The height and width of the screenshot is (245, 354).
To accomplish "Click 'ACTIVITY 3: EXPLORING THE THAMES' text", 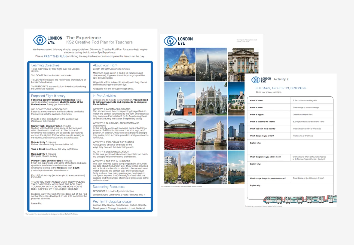I will (x=113, y=142).
